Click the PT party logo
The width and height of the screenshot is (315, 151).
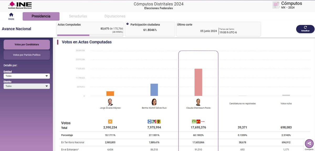click(198, 121)
